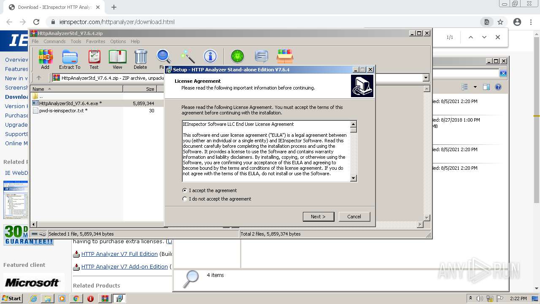Click the Add icon in WinRAR toolbar
This screenshot has height=304, width=540.
(45, 59)
